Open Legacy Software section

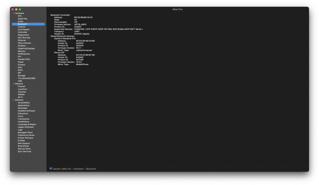click(26, 127)
